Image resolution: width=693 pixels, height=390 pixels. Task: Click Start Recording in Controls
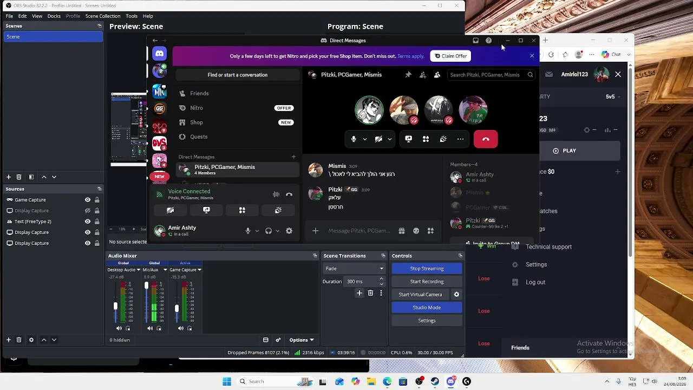(x=427, y=282)
